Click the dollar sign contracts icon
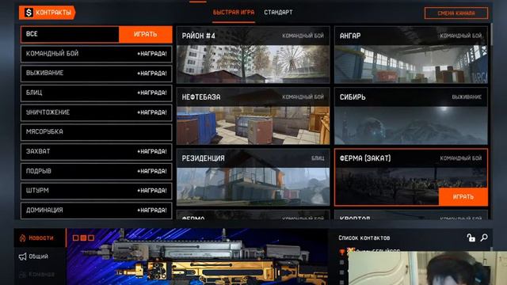 point(29,13)
